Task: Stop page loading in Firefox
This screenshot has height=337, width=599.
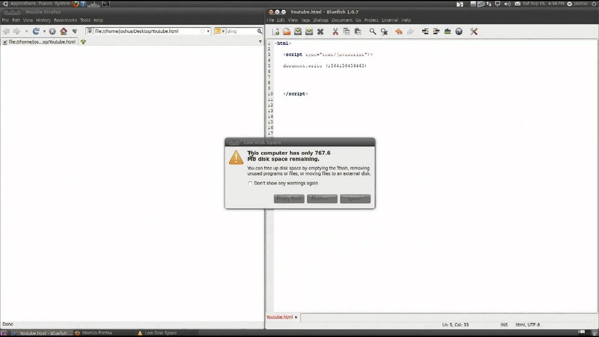Action: (x=52, y=31)
